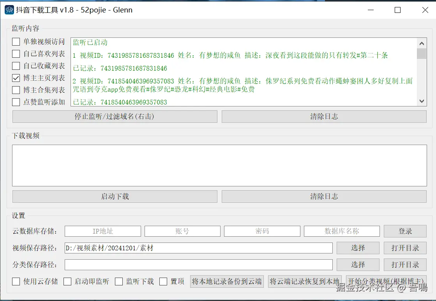Enable 单独视频访问 checkbox
The width and height of the screenshot is (436, 301).
(x=16, y=42)
